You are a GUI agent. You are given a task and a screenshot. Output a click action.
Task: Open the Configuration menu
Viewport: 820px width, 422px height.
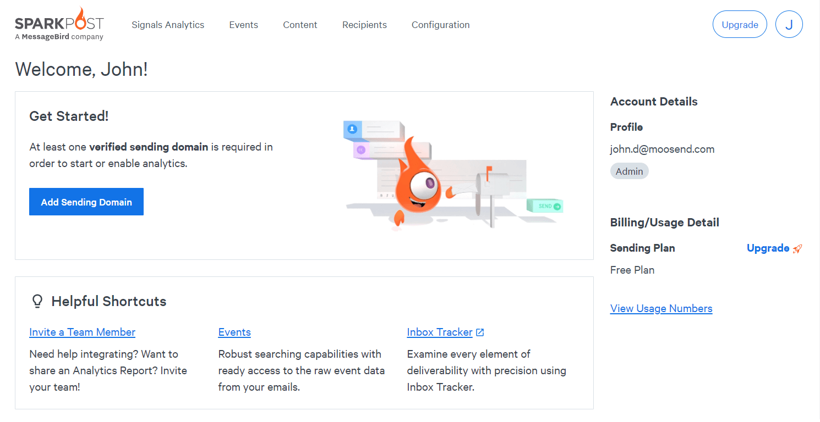coord(440,25)
